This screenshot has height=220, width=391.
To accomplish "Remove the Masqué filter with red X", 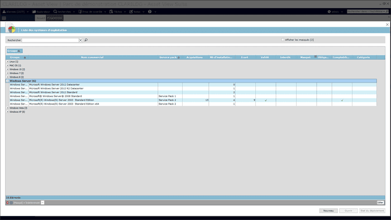I will pos(7,203).
